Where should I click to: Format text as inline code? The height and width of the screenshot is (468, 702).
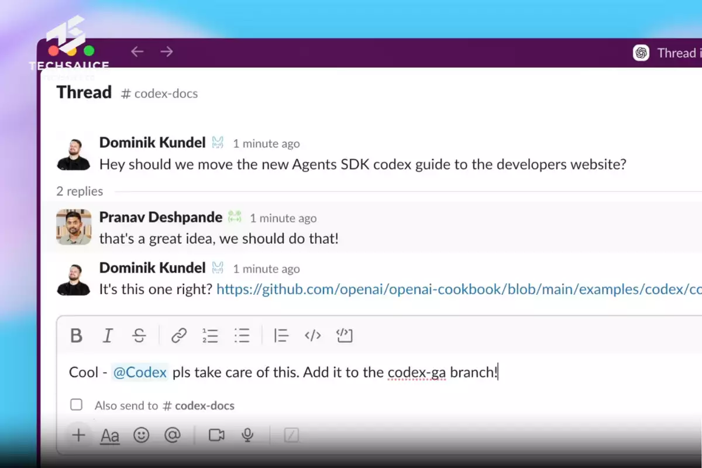313,335
